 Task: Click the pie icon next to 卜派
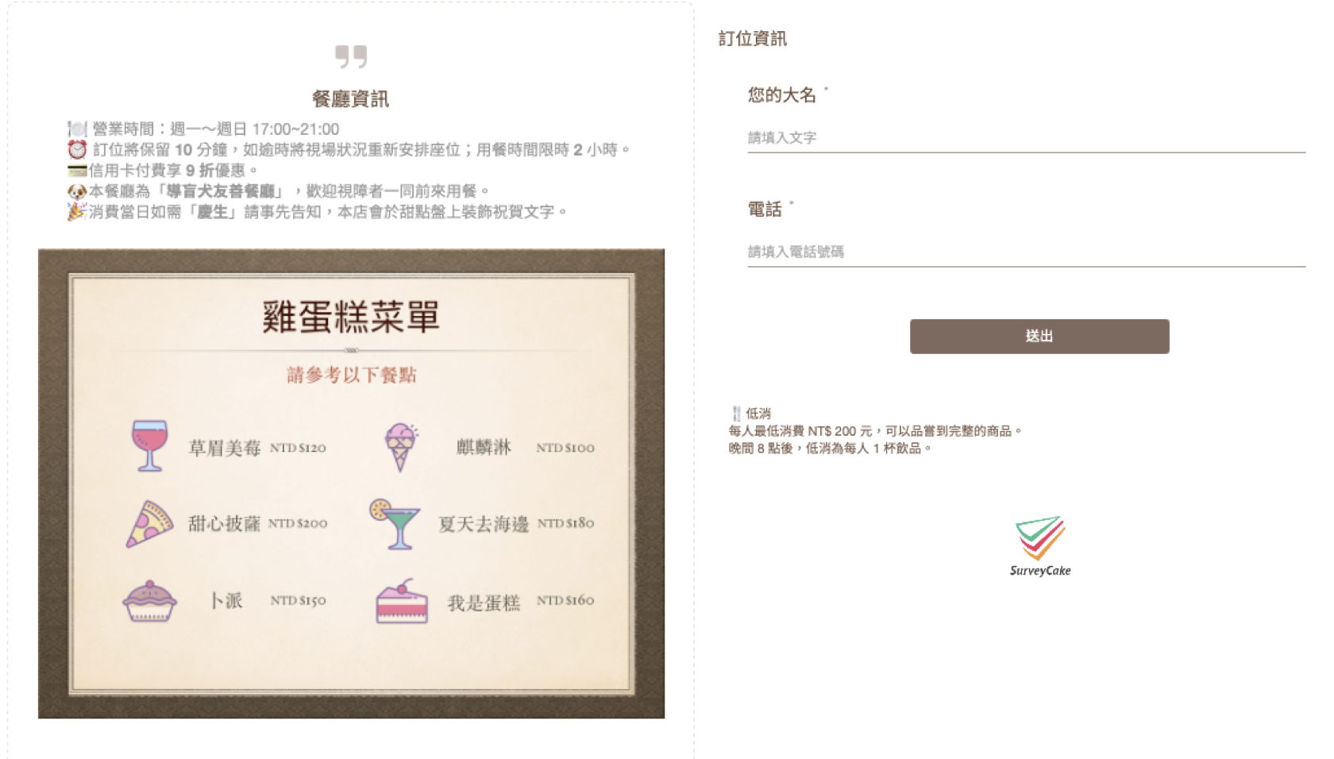pos(149,601)
